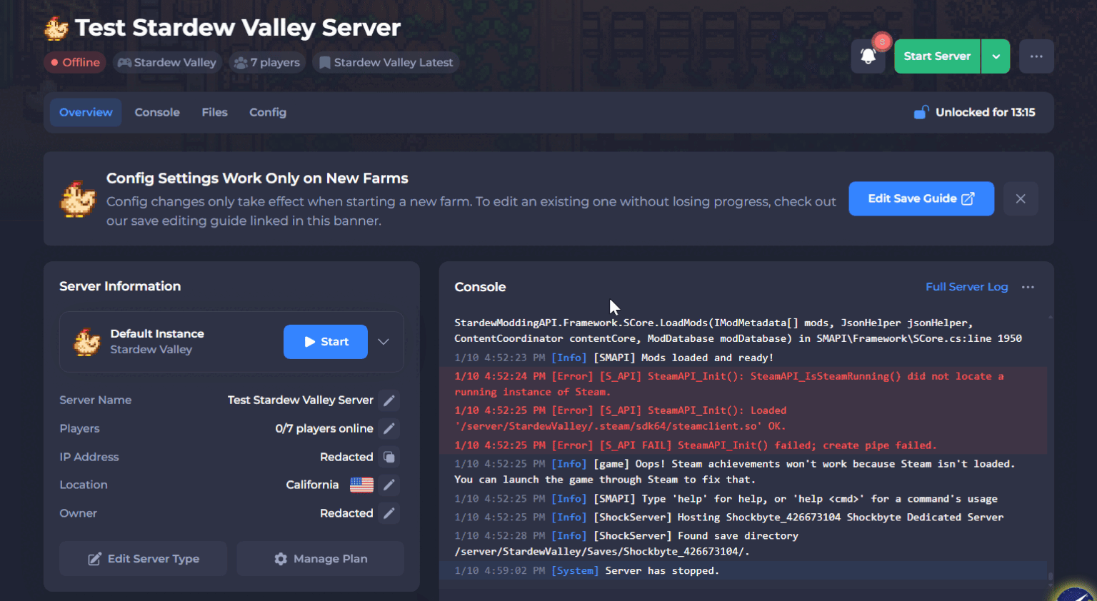Click the 'Unlocked for 13:15' text
This screenshot has height=601, width=1097.
tap(985, 112)
